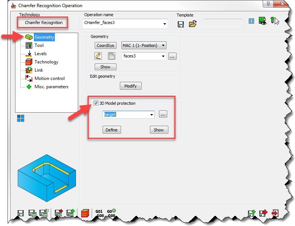
Task: Click the edit geometry pencil icon
Action: point(98,56)
